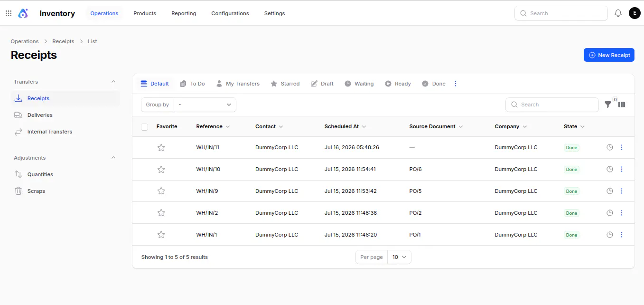Open the Group by dropdown
The image size is (644, 305).
point(205,105)
